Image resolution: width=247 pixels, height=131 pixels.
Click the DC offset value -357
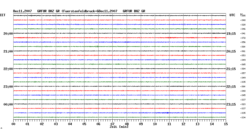pos(243,73)
